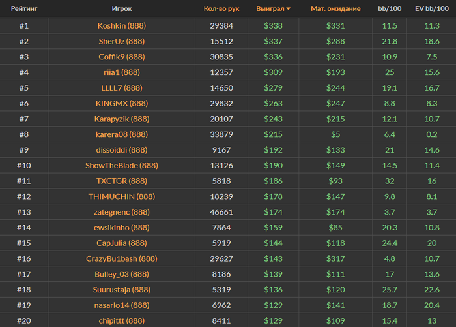
Task: Select winnings value $136
Action: point(273,290)
